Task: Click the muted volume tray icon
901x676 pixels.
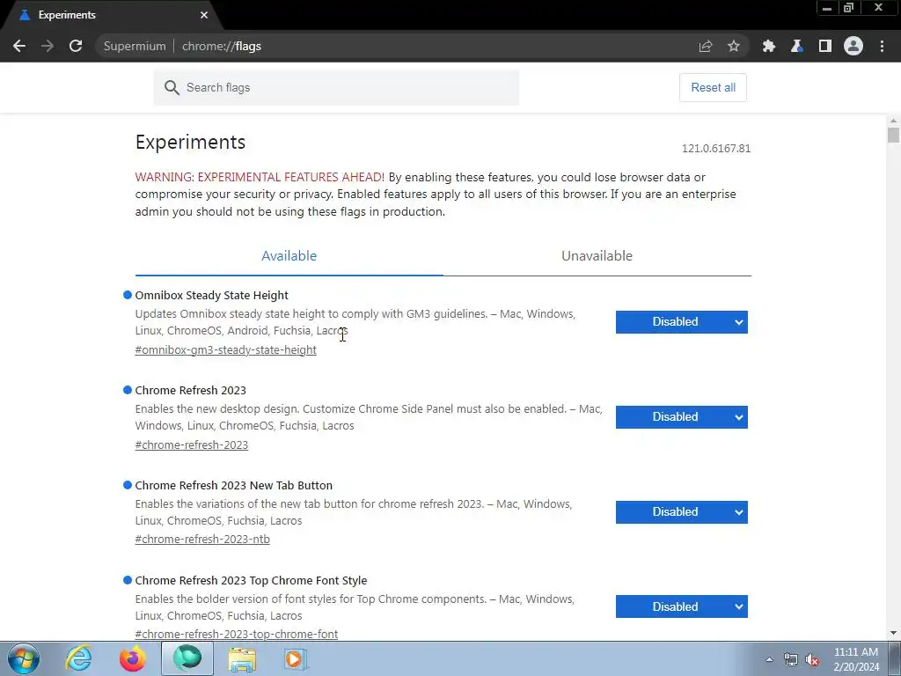Action: [x=812, y=660]
